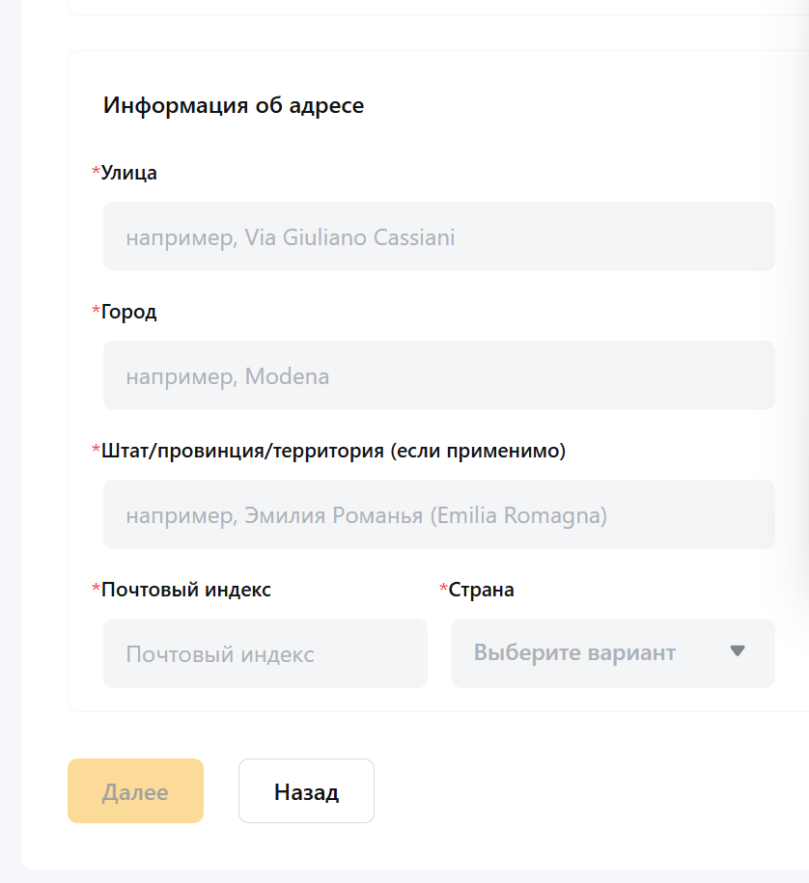Click the Страна label text

[482, 590]
